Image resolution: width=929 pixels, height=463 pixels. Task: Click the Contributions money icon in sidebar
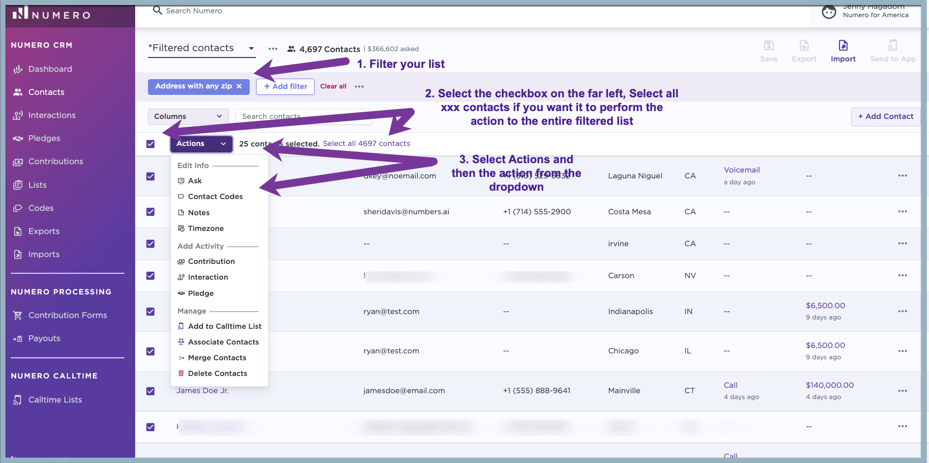[x=18, y=162]
